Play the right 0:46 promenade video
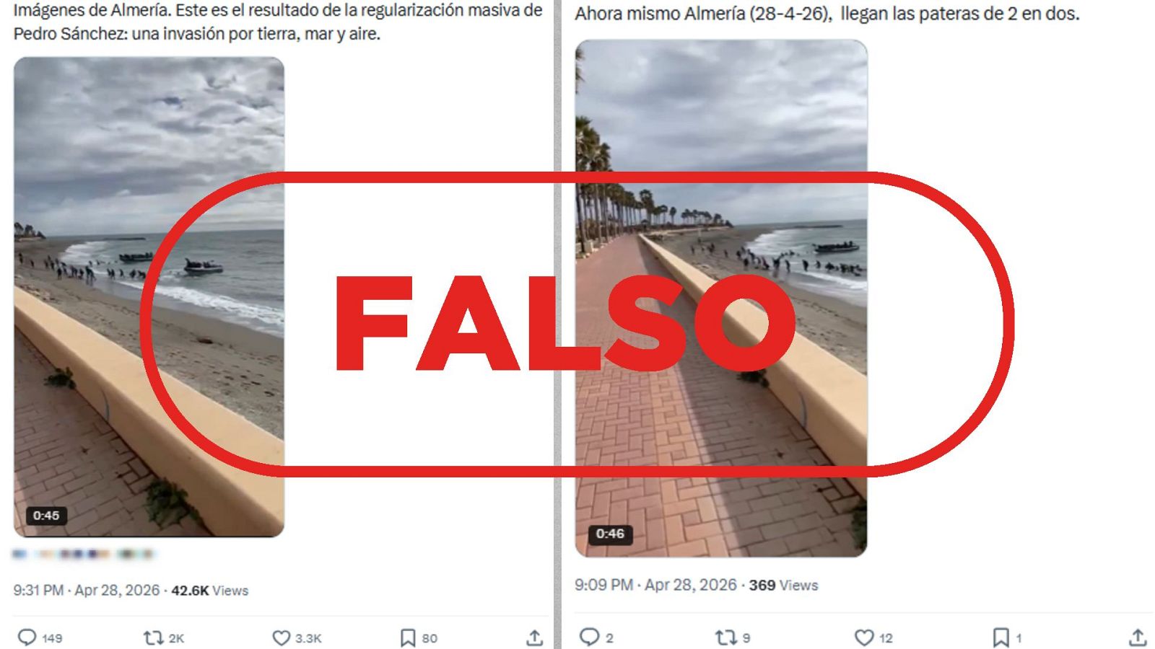The width and height of the screenshot is (1155, 649). pos(721,299)
